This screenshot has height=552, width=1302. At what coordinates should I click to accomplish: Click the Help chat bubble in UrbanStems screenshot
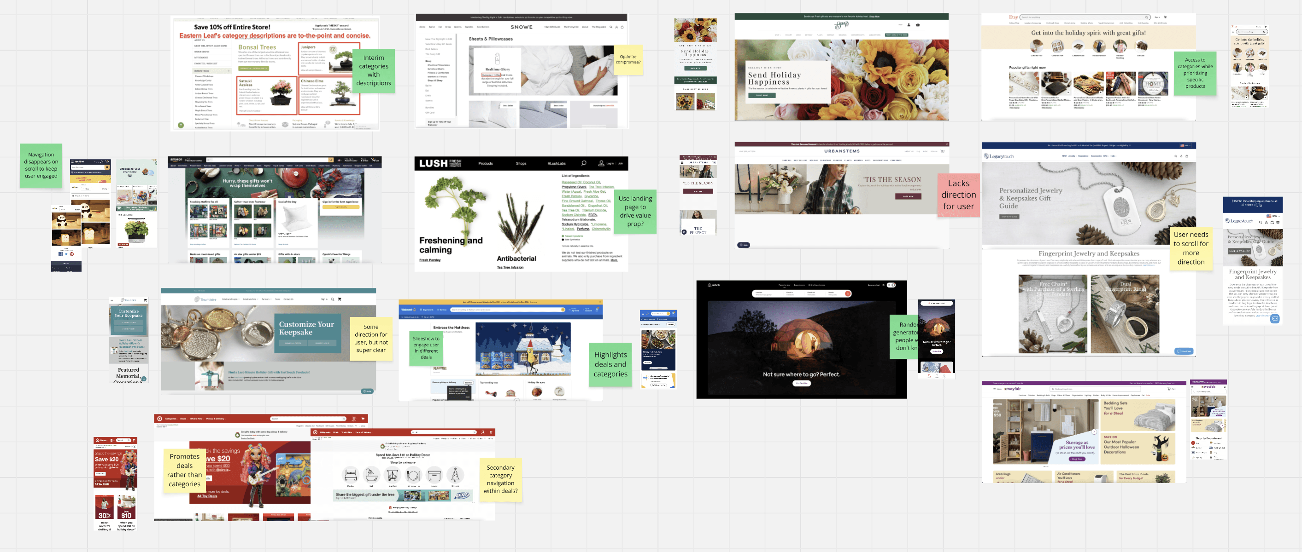pos(744,245)
